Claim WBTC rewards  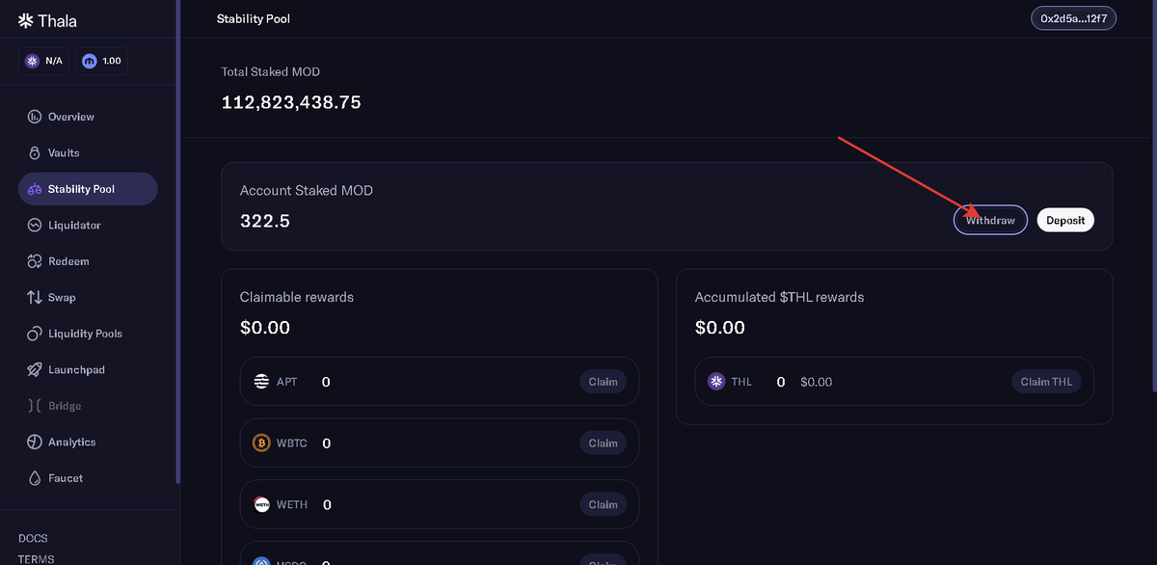coord(603,443)
